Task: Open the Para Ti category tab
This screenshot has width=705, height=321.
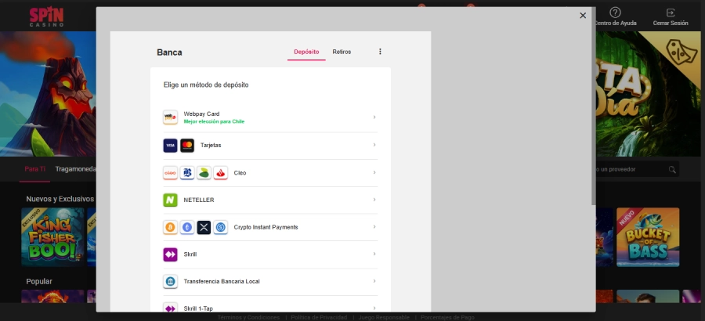Action: pyautogui.click(x=35, y=168)
